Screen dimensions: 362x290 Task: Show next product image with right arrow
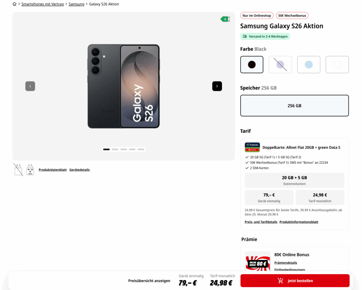click(x=217, y=86)
